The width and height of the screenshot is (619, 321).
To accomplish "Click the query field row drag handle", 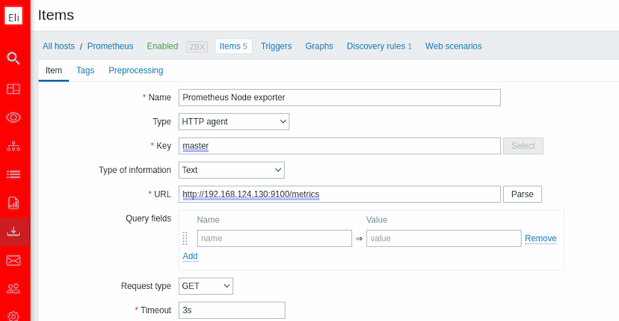I will (x=185, y=239).
